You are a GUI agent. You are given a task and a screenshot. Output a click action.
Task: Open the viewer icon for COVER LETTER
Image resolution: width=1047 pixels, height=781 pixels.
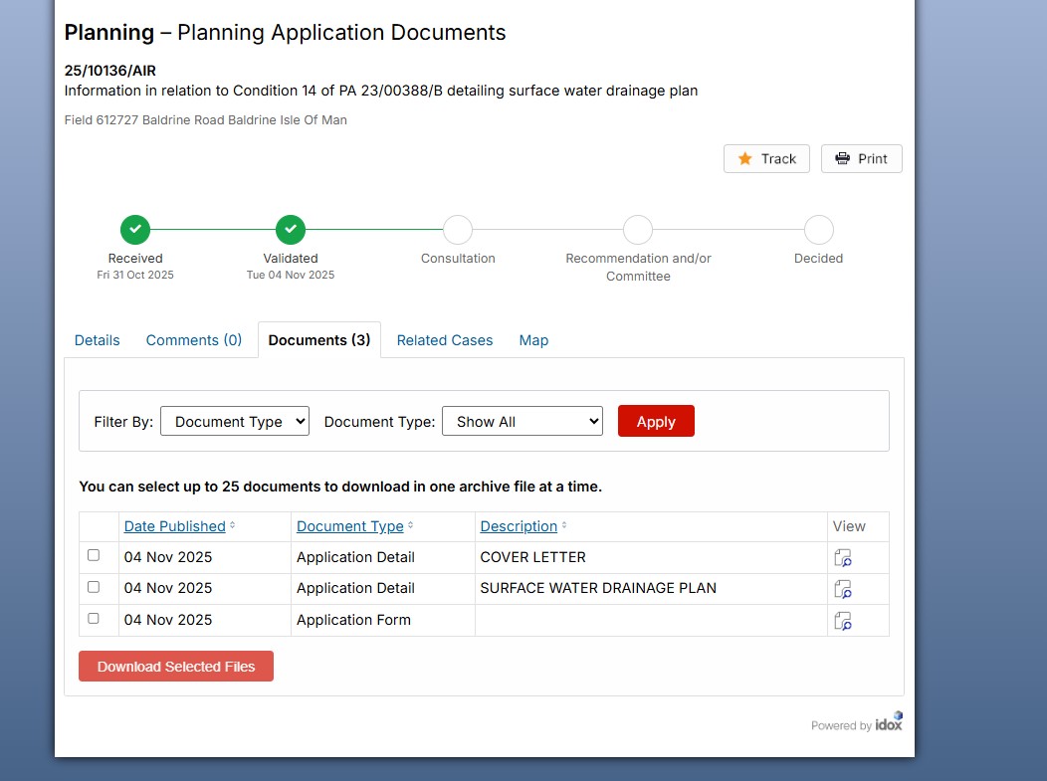tap(843, 558)
